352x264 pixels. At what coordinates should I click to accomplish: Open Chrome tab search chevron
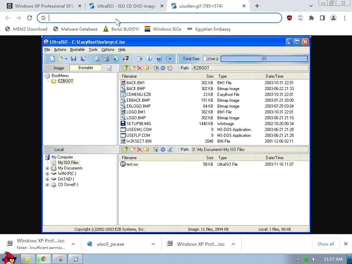point(311,6)
